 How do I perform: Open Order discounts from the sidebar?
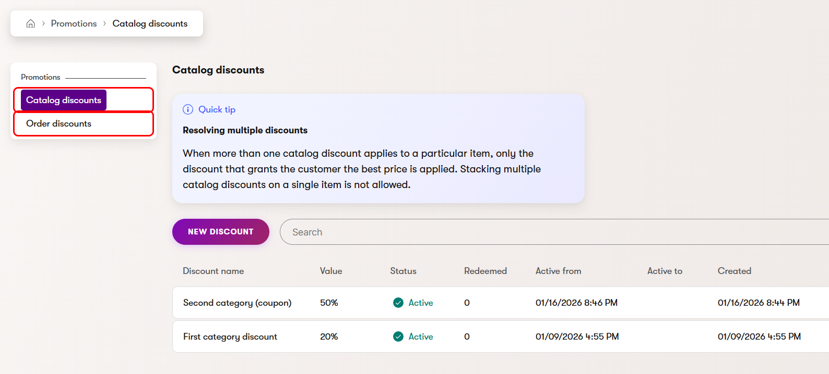tap(59, 123)
